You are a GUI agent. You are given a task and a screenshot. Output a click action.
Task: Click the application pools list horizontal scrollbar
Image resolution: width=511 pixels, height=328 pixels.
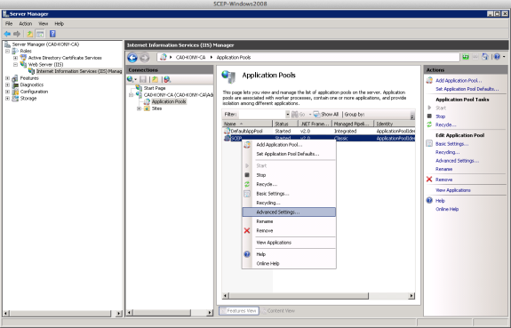[x=318, y=296]
